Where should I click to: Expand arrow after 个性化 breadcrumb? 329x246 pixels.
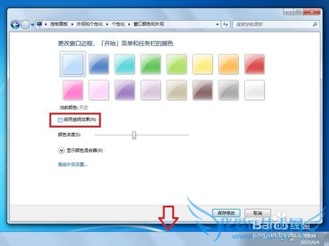point(129,24)
